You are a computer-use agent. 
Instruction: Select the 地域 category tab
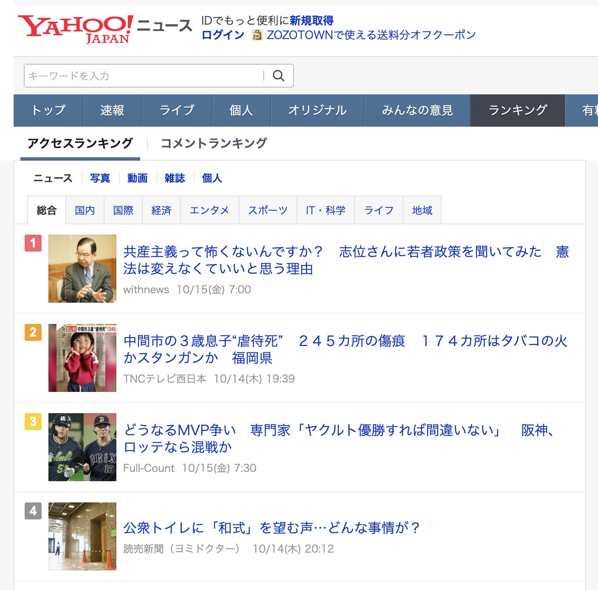coord(422,210)
